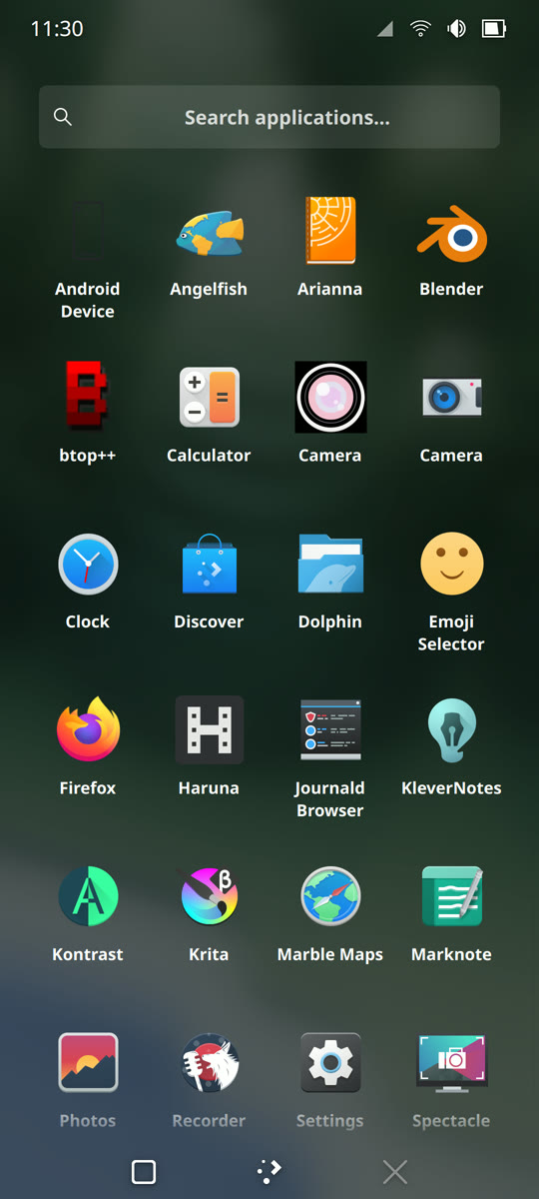Image resolution: width=539 pixels, height=1199 pixels.
Task: Tap the square task switcher navigation button
Action: pyautogui.click(x=144, y=1172)
